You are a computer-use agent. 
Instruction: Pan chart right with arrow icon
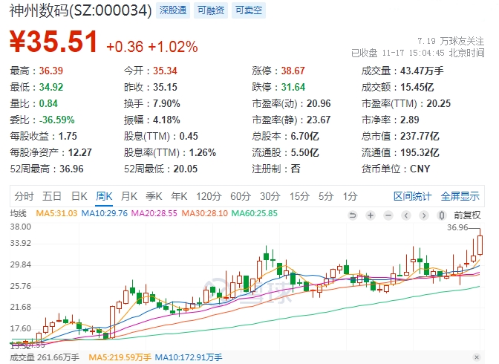pos(423,215)
